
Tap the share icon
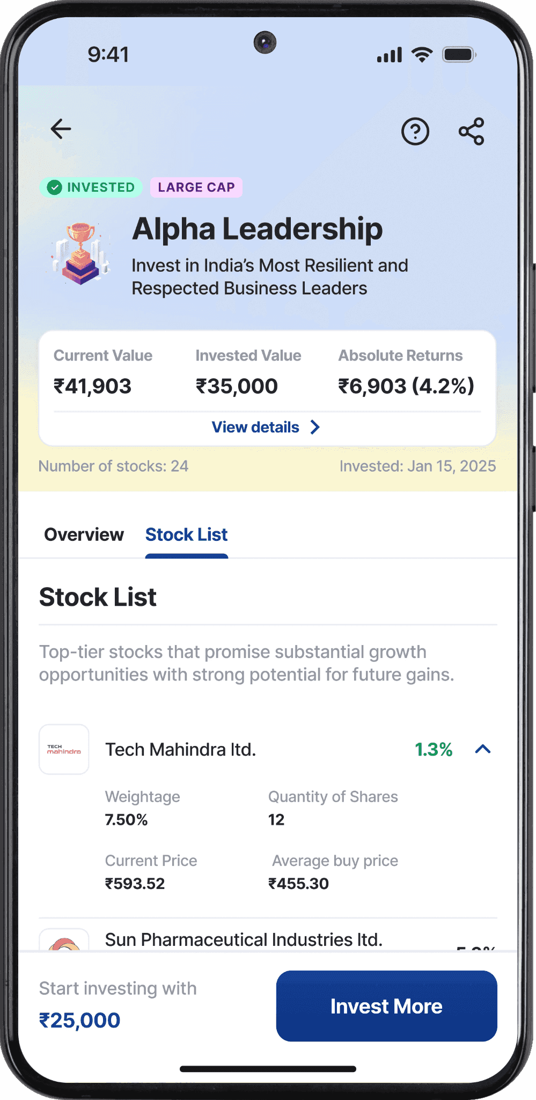[472, 132]
